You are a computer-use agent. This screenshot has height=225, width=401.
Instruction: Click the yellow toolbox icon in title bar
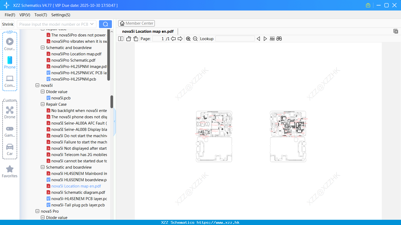(x=368, y=5)
